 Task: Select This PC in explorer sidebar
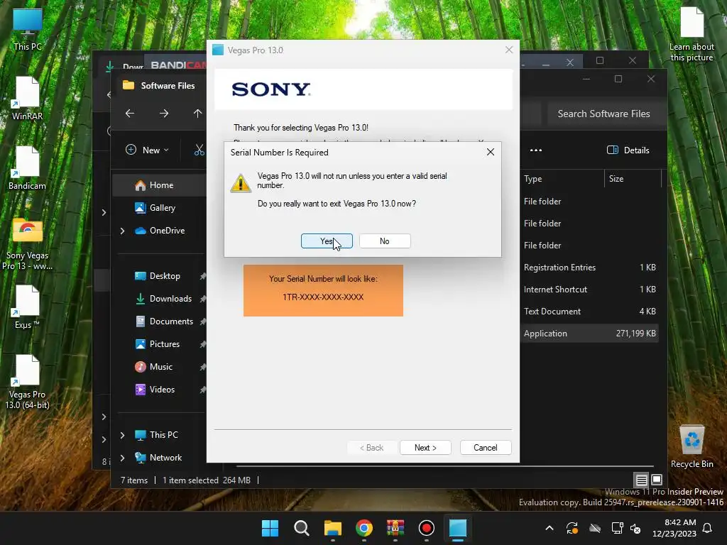click(x=157, y=435)
